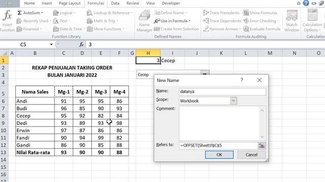Viewport: 325px width, 182px height.
Task: Click the Name field containing datanya
Action: coord(222,92)
